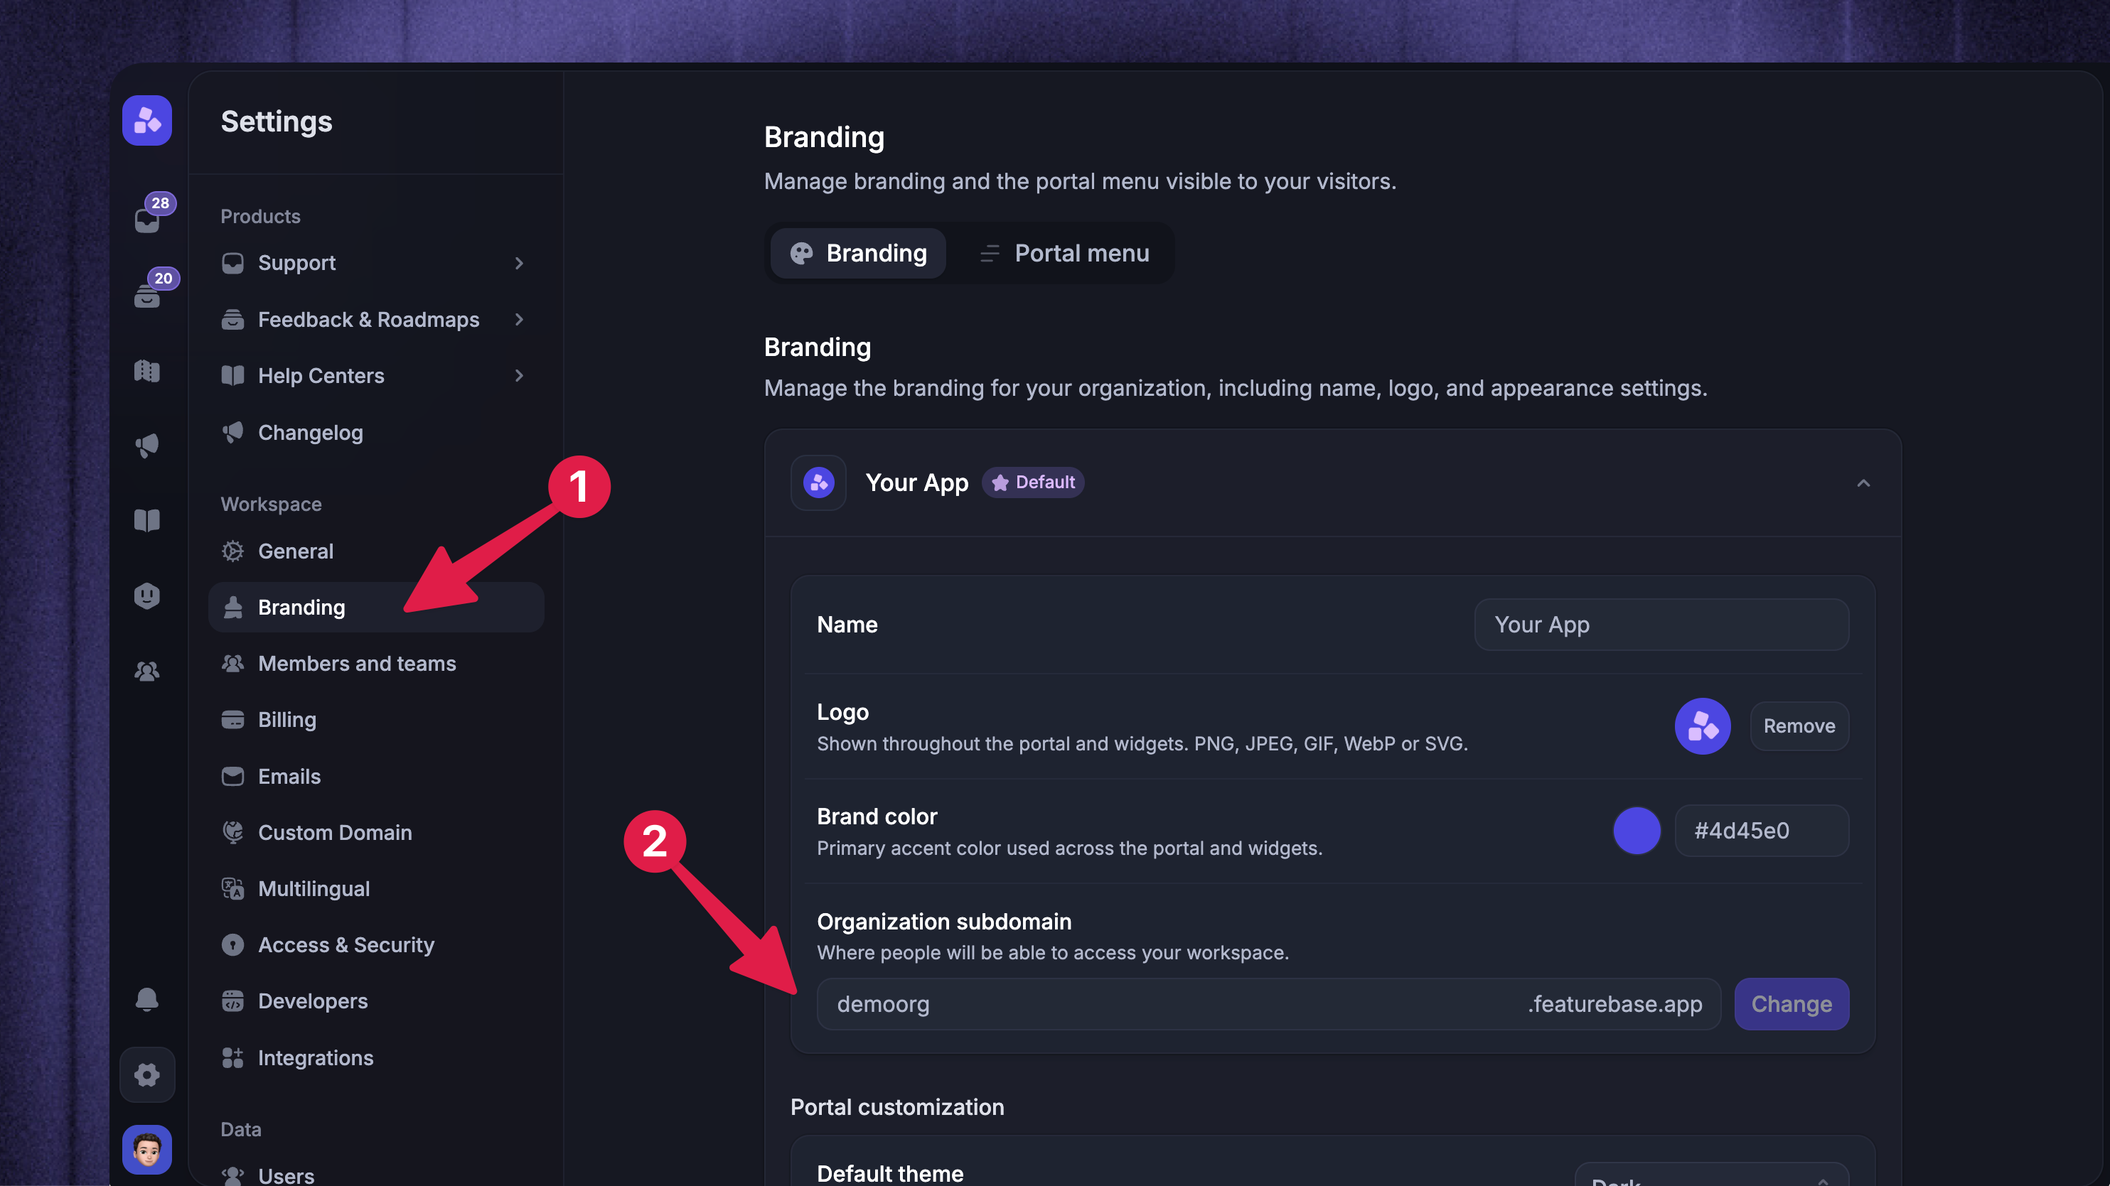Click the Default badge next to Your App

1033,483
